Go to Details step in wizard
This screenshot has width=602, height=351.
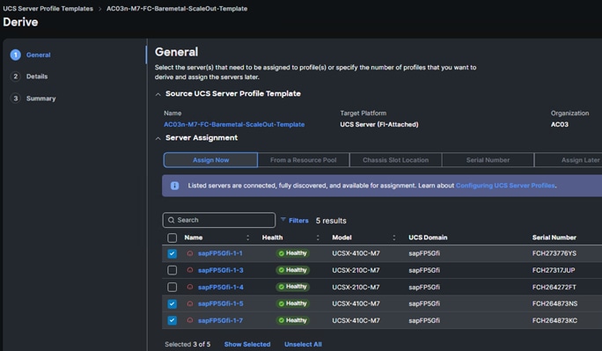[x=37, y=77]
